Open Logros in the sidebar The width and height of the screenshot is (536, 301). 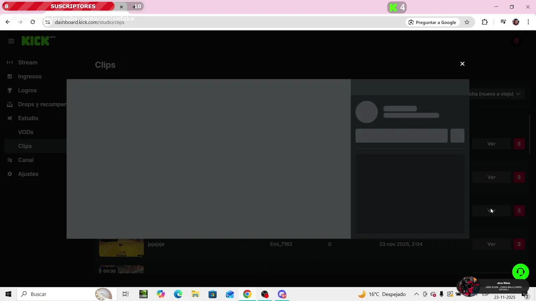(x=27, y=90)
